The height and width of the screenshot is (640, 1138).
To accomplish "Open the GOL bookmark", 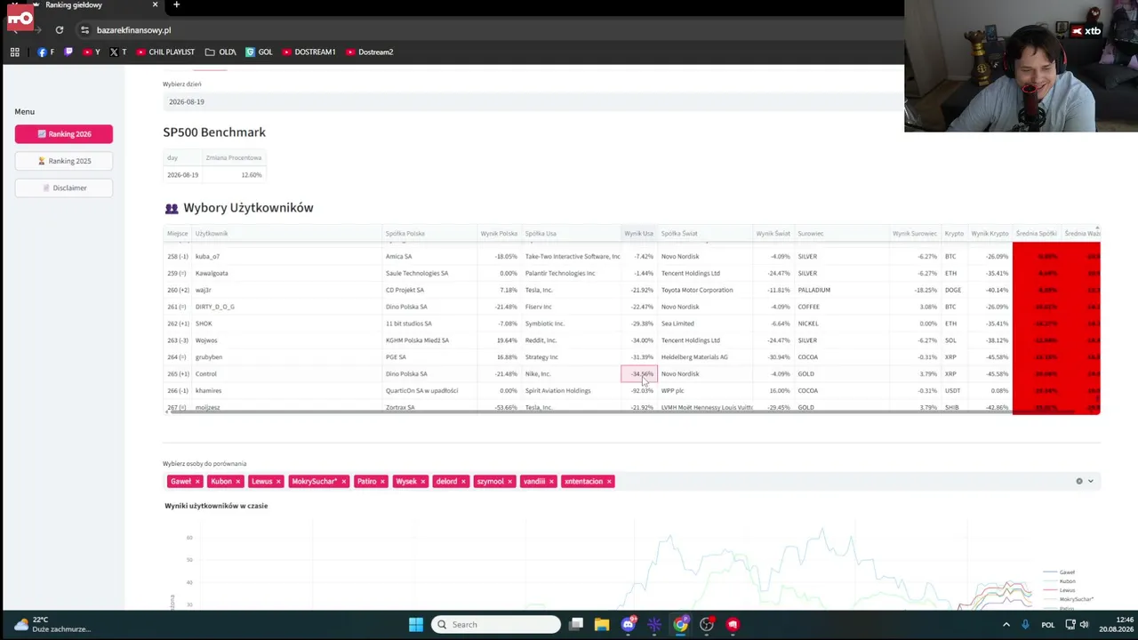I will point(259,52).
